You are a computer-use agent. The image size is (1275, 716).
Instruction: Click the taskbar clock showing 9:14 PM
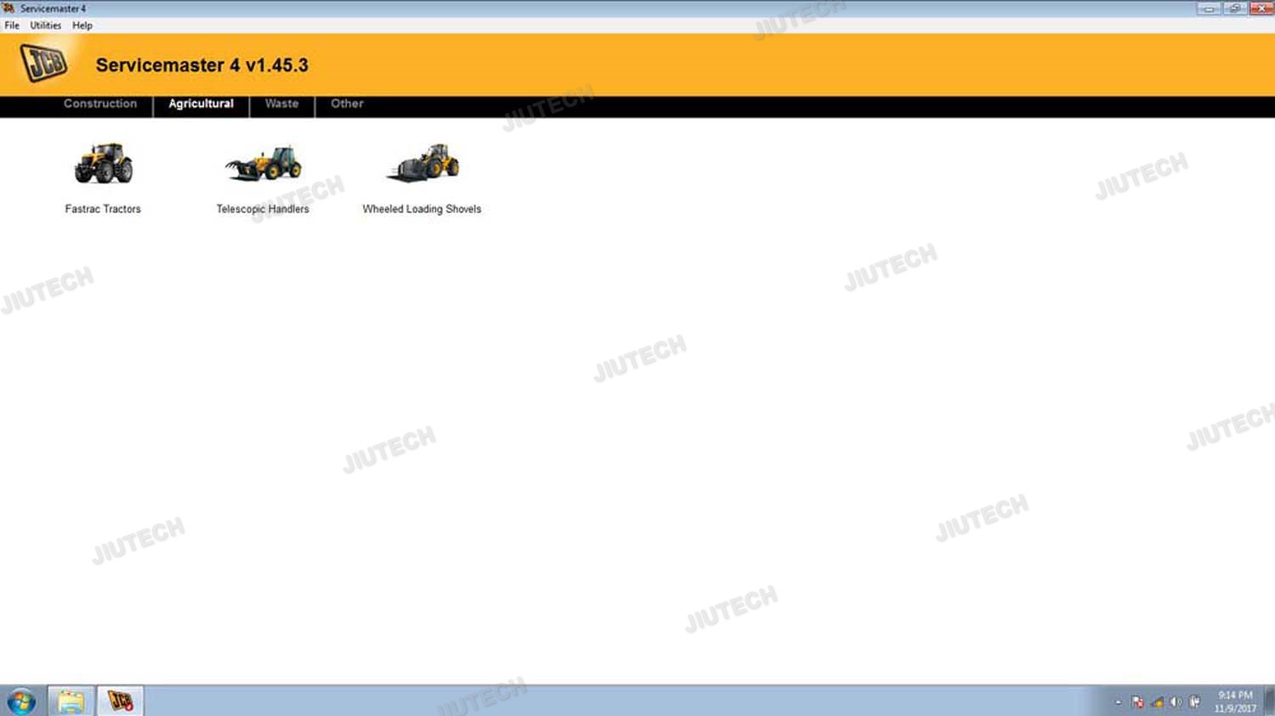(1235, 702)
